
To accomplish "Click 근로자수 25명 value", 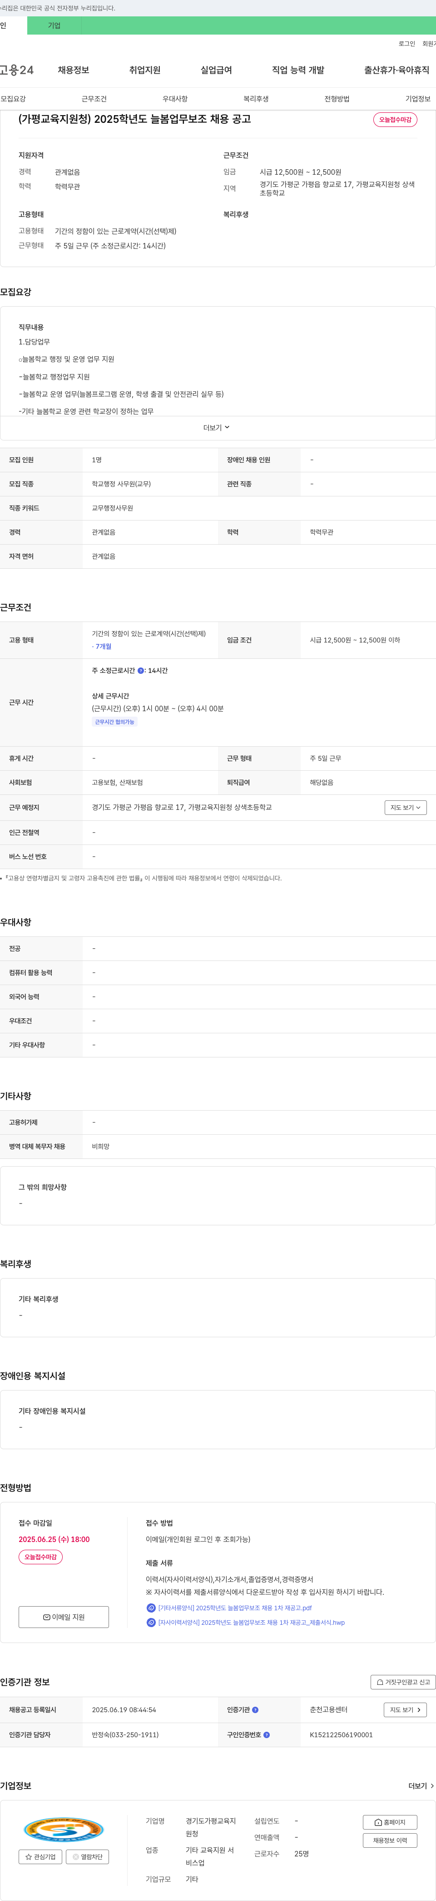I will tap(301, 1854).
